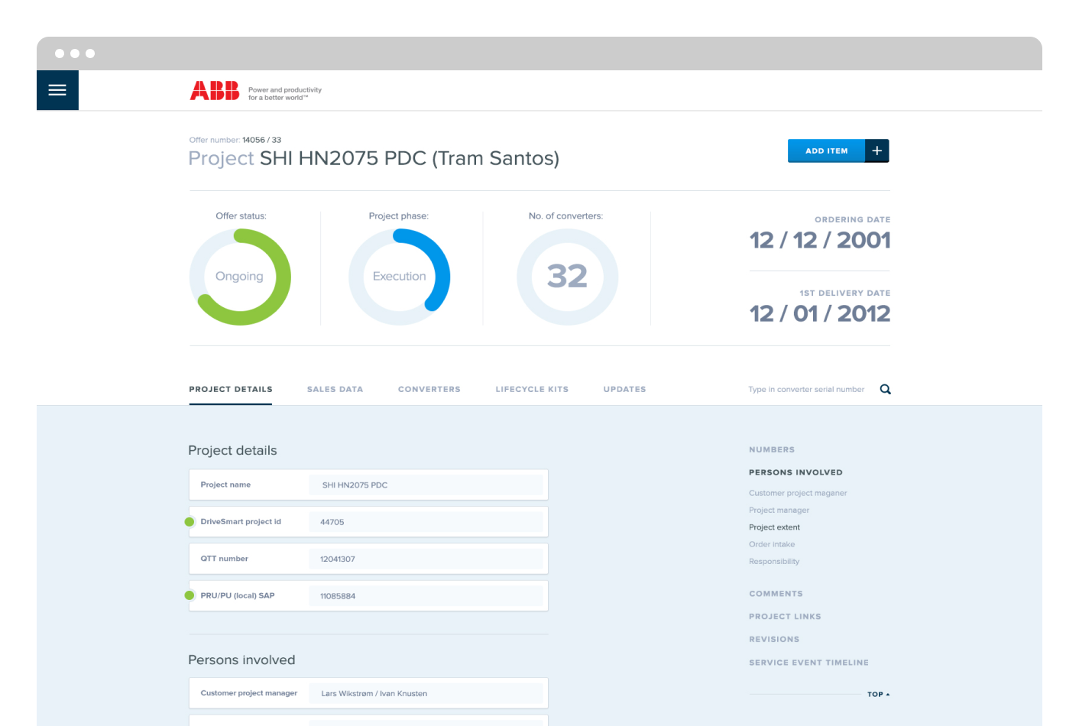
Task: Click the converter serial number search field
Action: point(806,390)
